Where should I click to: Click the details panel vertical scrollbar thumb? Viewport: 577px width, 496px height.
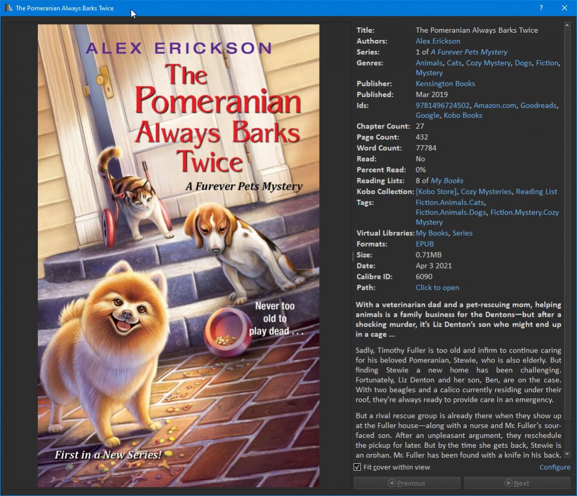[567, 224]
